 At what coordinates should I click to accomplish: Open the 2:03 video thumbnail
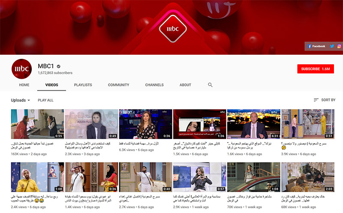(x=307, y=177)
